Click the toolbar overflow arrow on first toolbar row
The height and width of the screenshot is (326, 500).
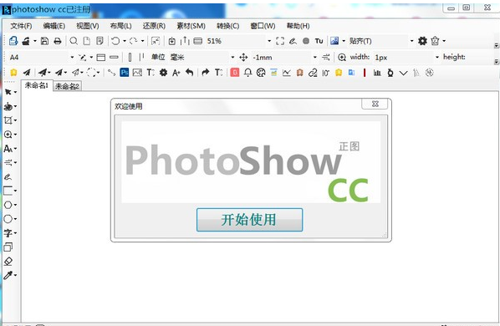496,45
